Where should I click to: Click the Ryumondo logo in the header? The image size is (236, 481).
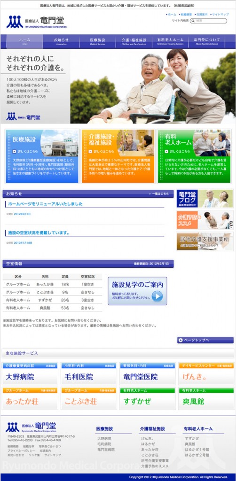point(37,22)
